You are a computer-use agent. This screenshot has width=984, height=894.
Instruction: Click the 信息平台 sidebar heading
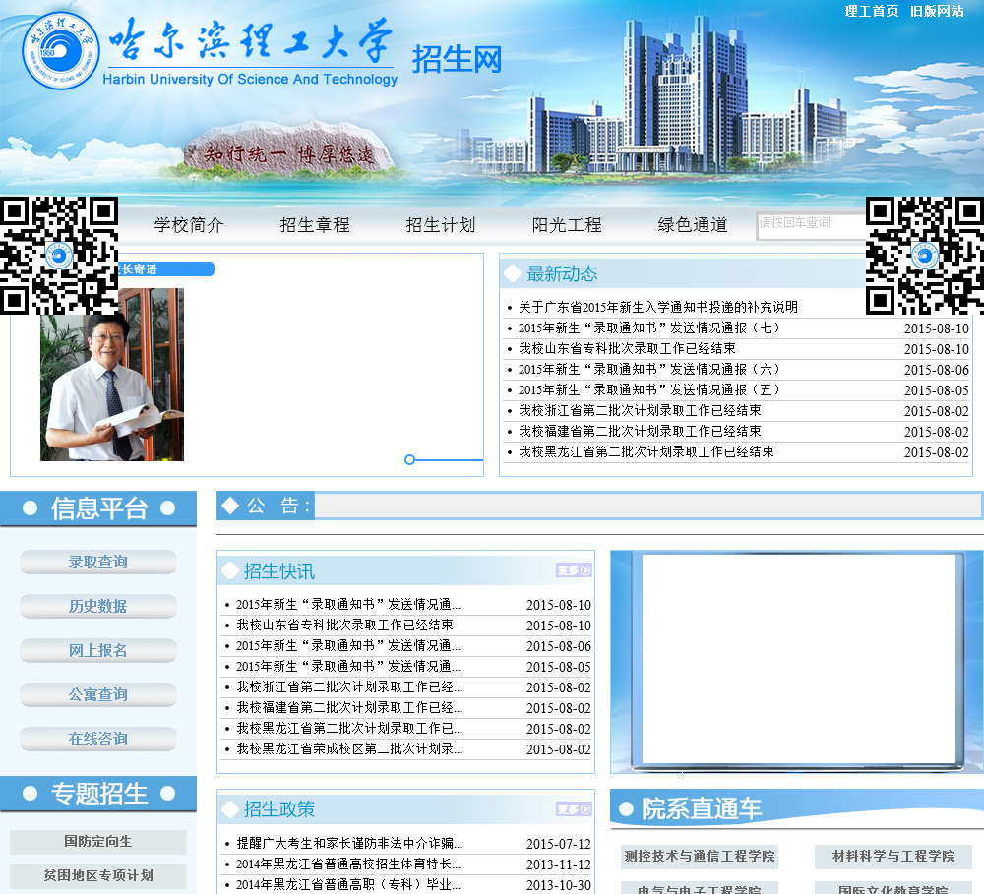coord(99,508)
